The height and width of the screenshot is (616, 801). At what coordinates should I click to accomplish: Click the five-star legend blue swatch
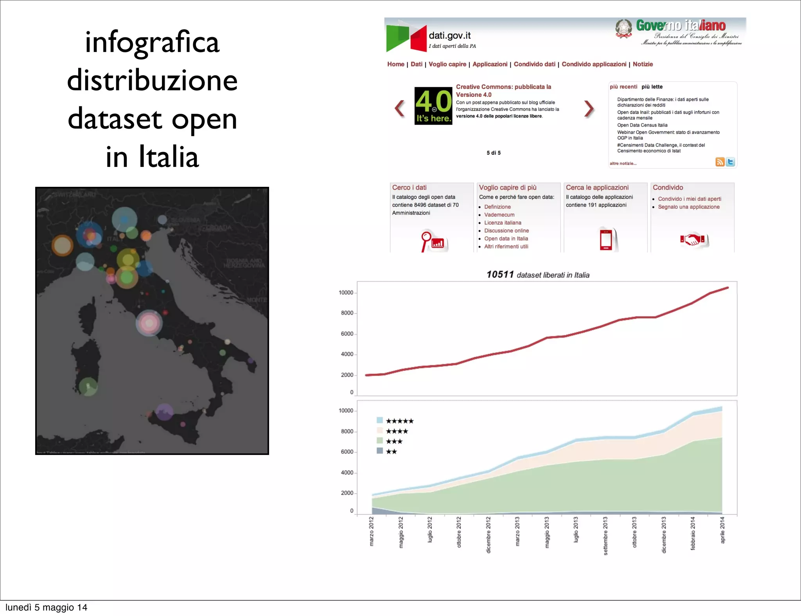click(x=379, y=420)
